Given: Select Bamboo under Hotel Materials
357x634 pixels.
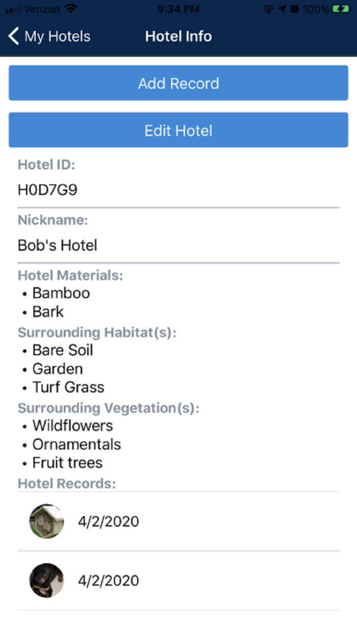Looking at the screenshot, I should pyautogui.click(x=61, y=293).
